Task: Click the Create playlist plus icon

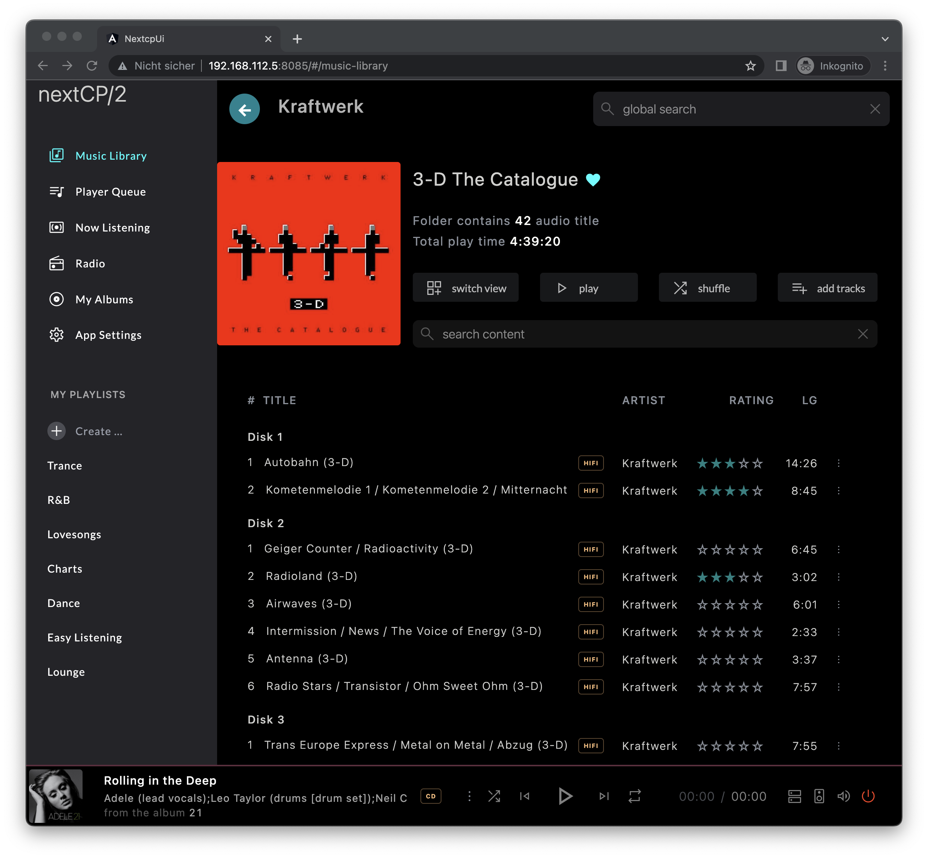Action: (56, 431)
